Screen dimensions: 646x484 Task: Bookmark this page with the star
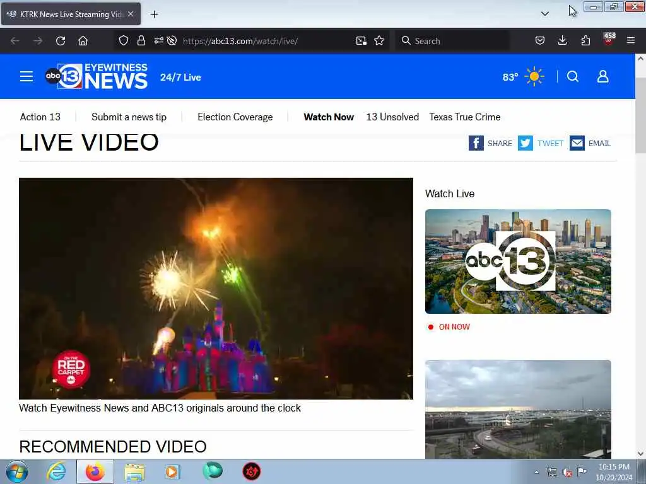pos(379,41)
